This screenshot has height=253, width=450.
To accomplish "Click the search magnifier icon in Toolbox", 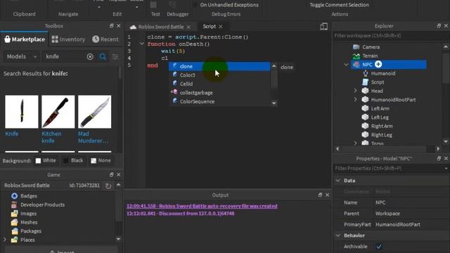I will click(103, 56).
